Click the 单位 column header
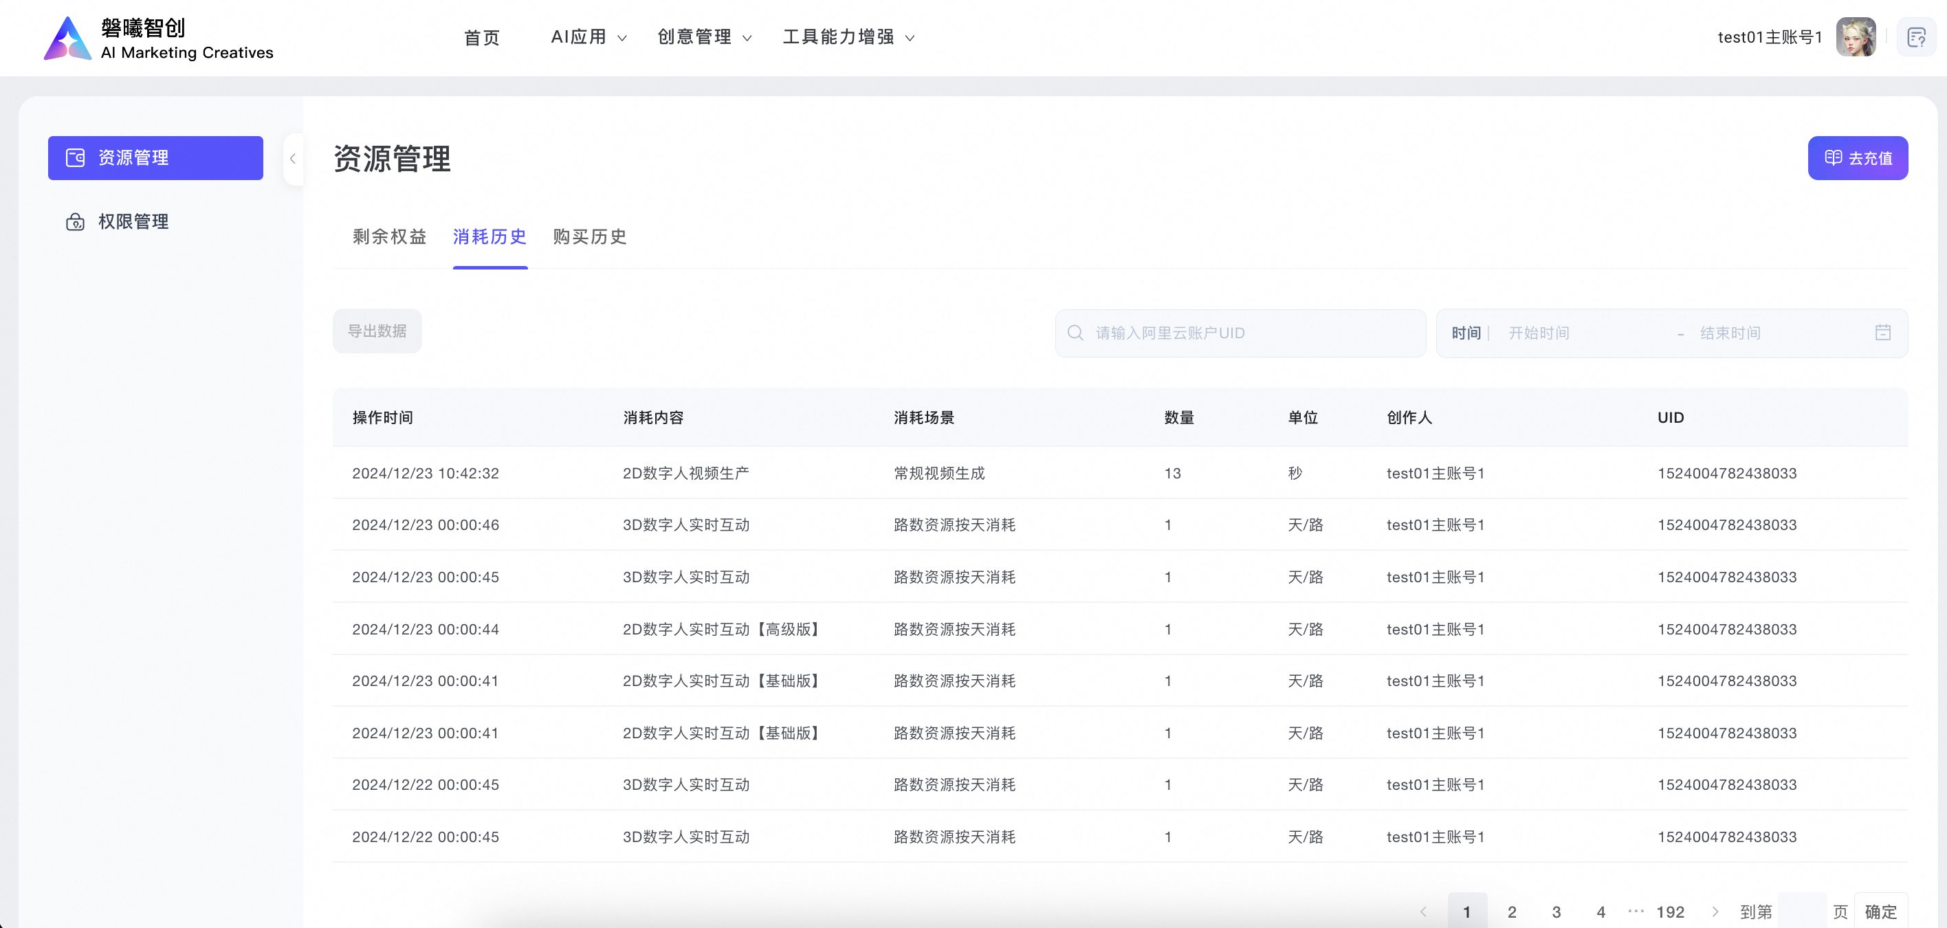Viewport: 1947px width, 928px height. (1302, 417)
